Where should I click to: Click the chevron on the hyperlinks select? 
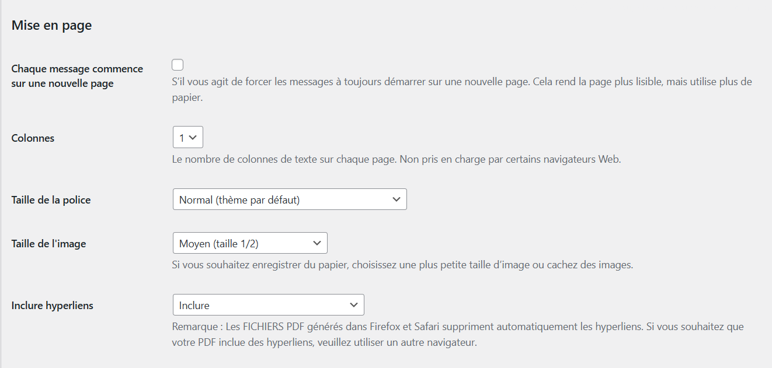tap(354, 304)
